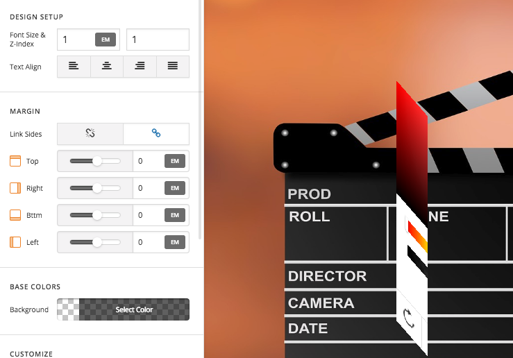Link margin sides with blue chain

pyautogui.click(x=156, y=133)
